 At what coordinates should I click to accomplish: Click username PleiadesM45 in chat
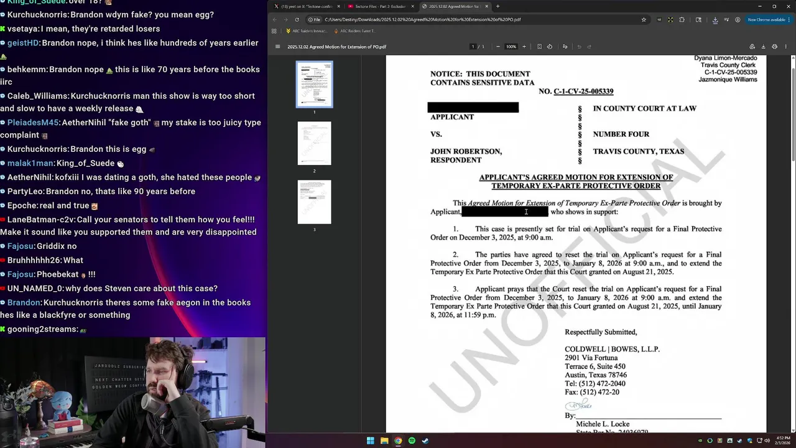point(33,123)
